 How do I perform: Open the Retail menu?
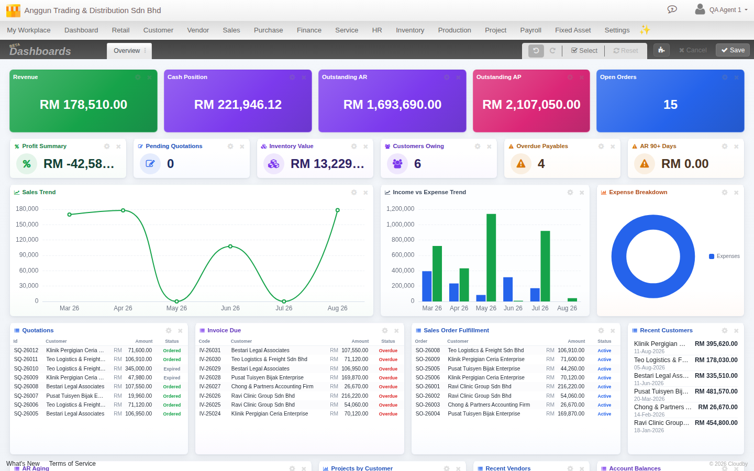pos(120,30)
